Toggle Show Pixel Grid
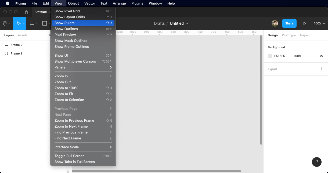Image resolution: width=328 pixels, height=173 pixels. (x=83, y=11)
